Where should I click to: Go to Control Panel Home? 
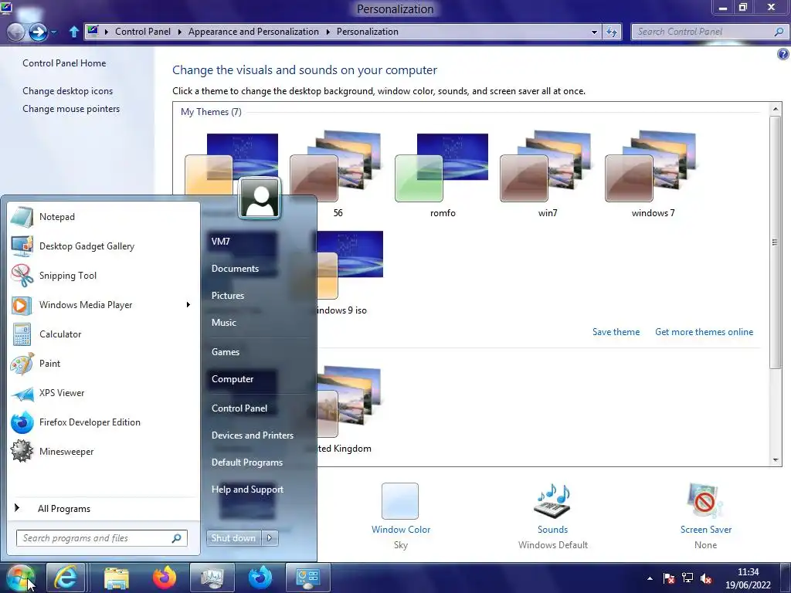tap(64, 63)
